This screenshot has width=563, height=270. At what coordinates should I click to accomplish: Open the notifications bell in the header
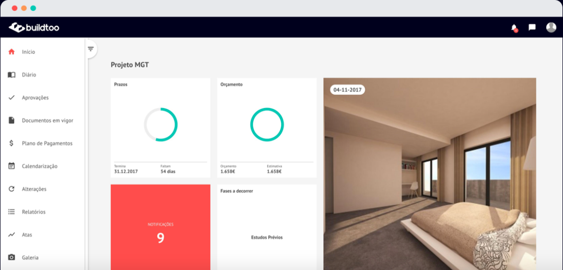point(514,28)
